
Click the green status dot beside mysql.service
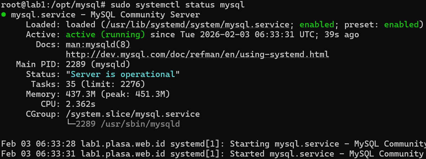click(x=4, y=15)
